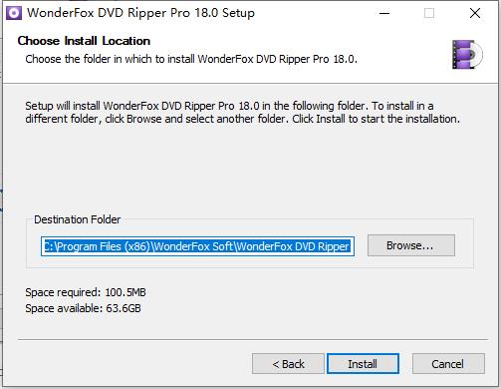Open the Browse... folder picker

(411, 245)
